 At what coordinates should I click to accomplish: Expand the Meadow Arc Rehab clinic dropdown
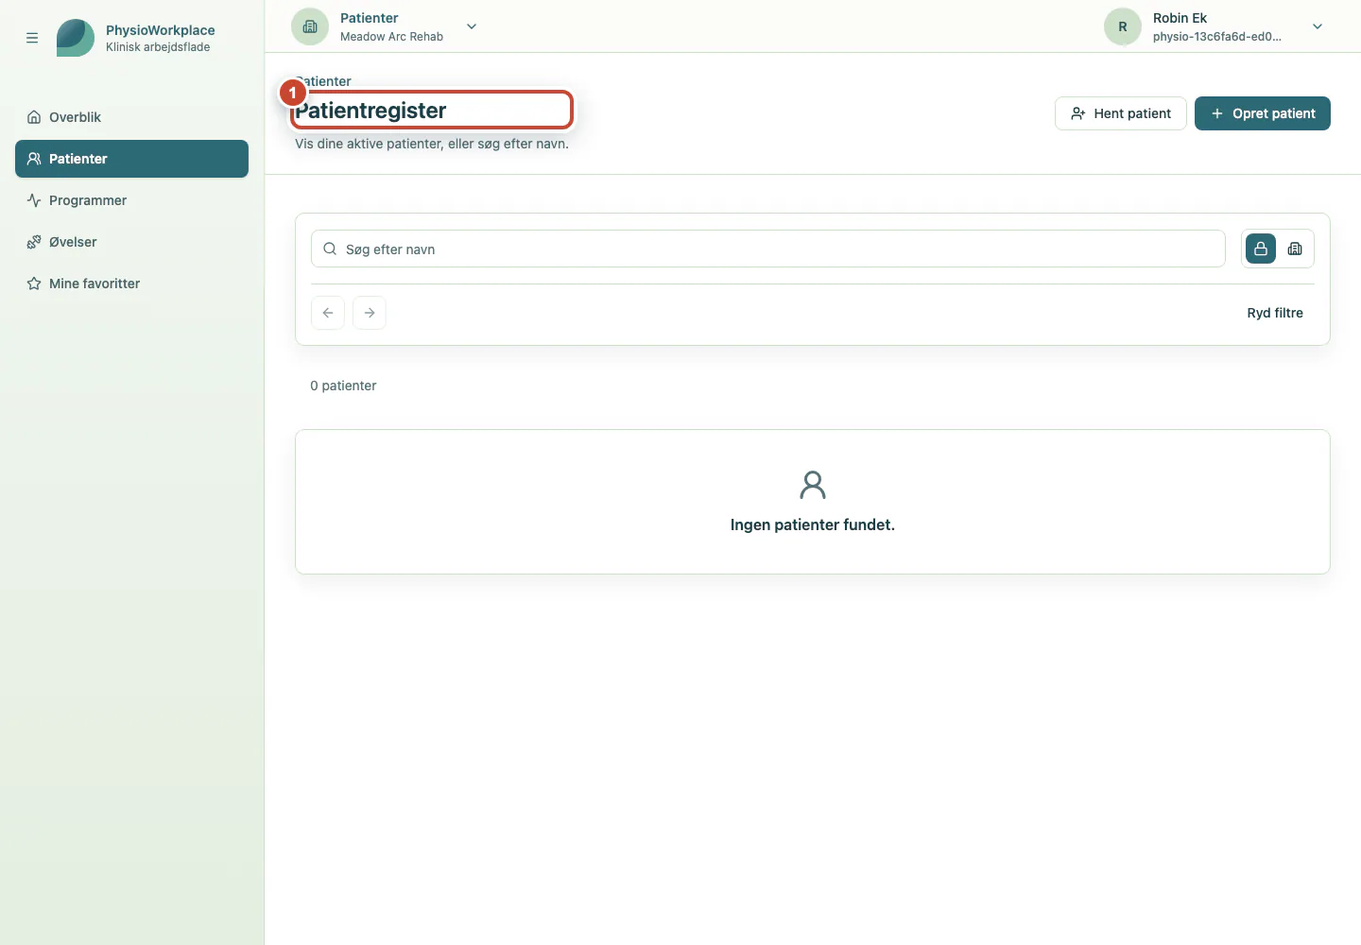472,26
